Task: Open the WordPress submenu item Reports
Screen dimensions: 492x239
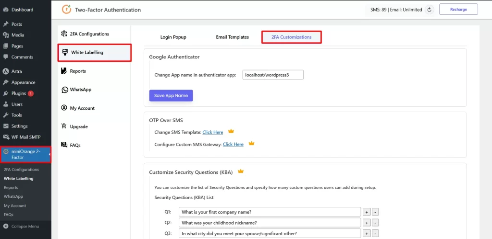Action: [x=11, y=187]
